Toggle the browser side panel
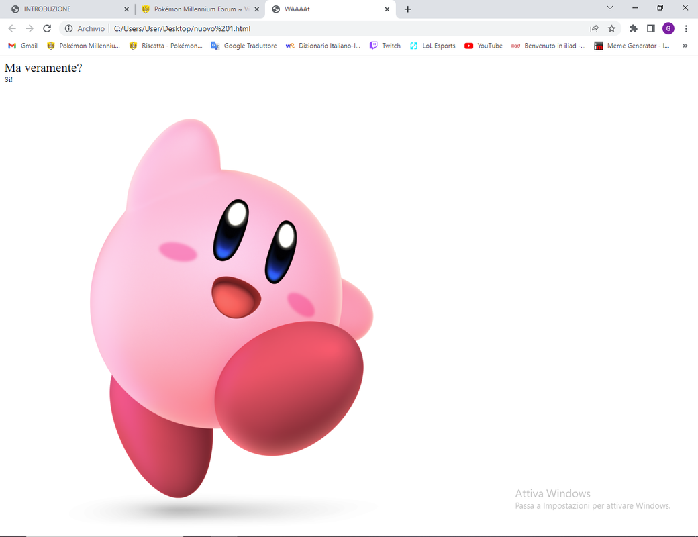 tap(650, 28)
